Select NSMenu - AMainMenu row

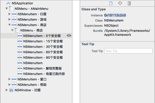coord(36,9)
